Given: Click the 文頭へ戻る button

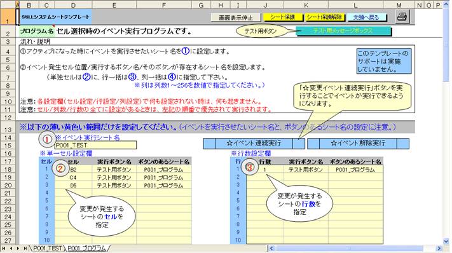Looking at the screenshot, I should click(x=366, y=17).
